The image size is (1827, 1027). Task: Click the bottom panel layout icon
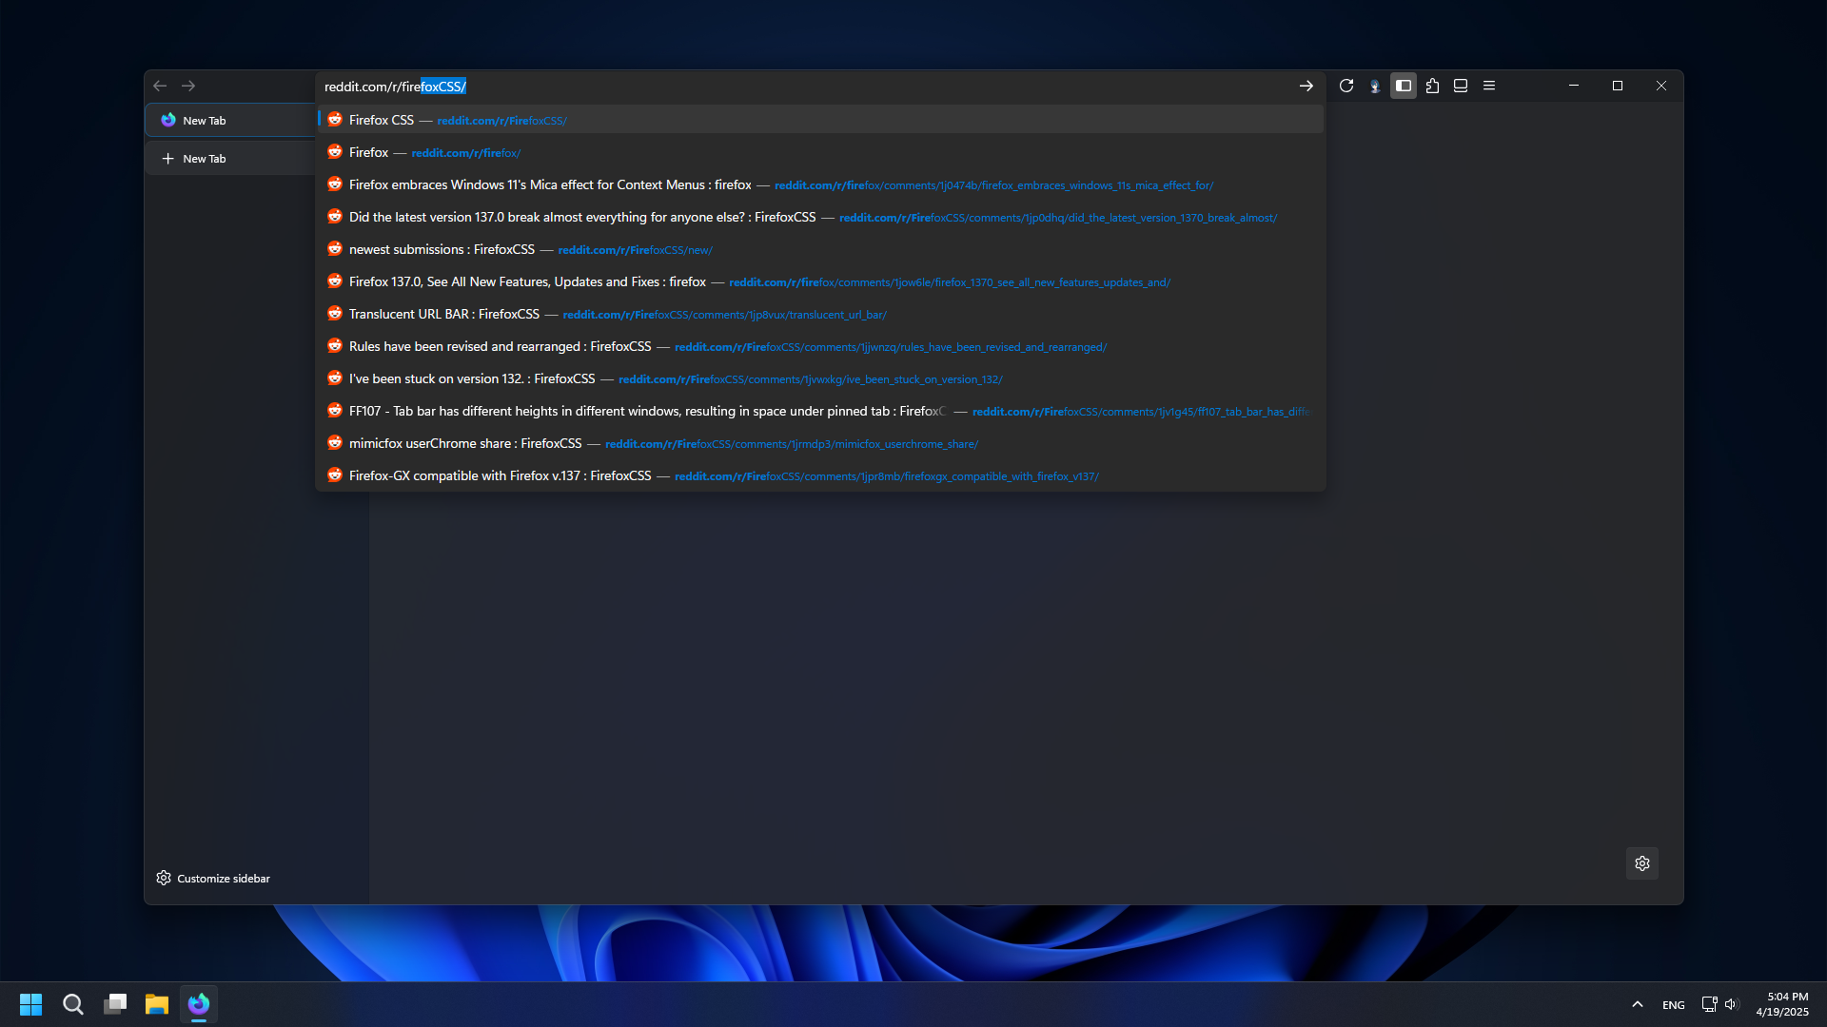1461,86
